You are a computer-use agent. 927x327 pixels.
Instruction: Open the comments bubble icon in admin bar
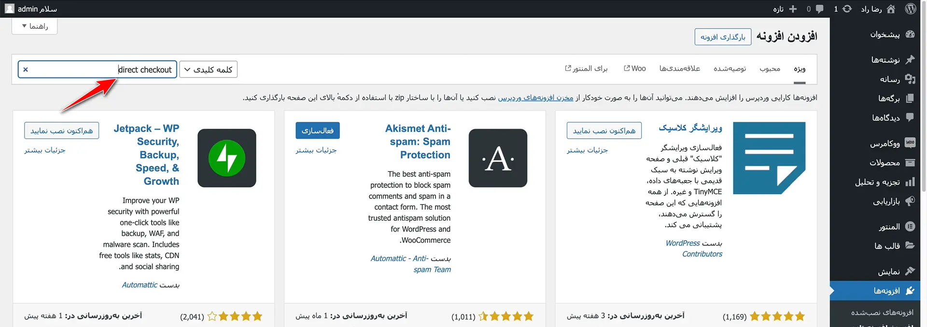pyautogui.click(x=819, y=9)
